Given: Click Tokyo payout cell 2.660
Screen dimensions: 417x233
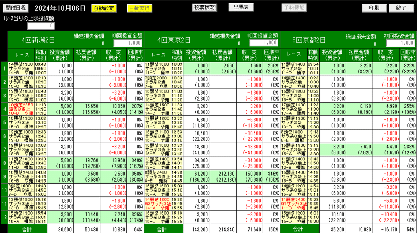Looking at the screenshot, I should (223, 68).
